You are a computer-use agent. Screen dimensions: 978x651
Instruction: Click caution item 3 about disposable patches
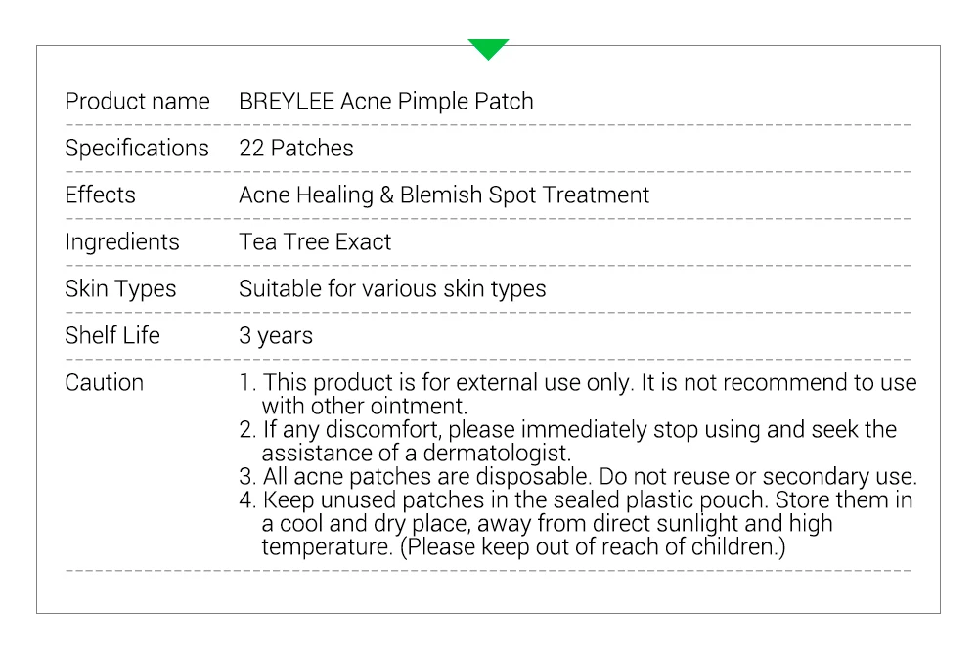pyautogui.click(x=578, y=476)
